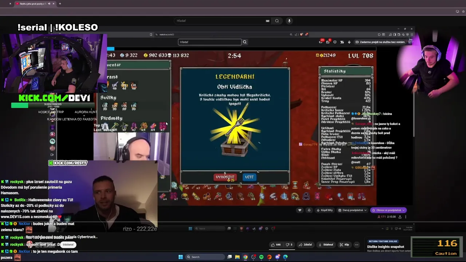
Task: Mute the tab using its speaker icon
Action: pos(49,4)
